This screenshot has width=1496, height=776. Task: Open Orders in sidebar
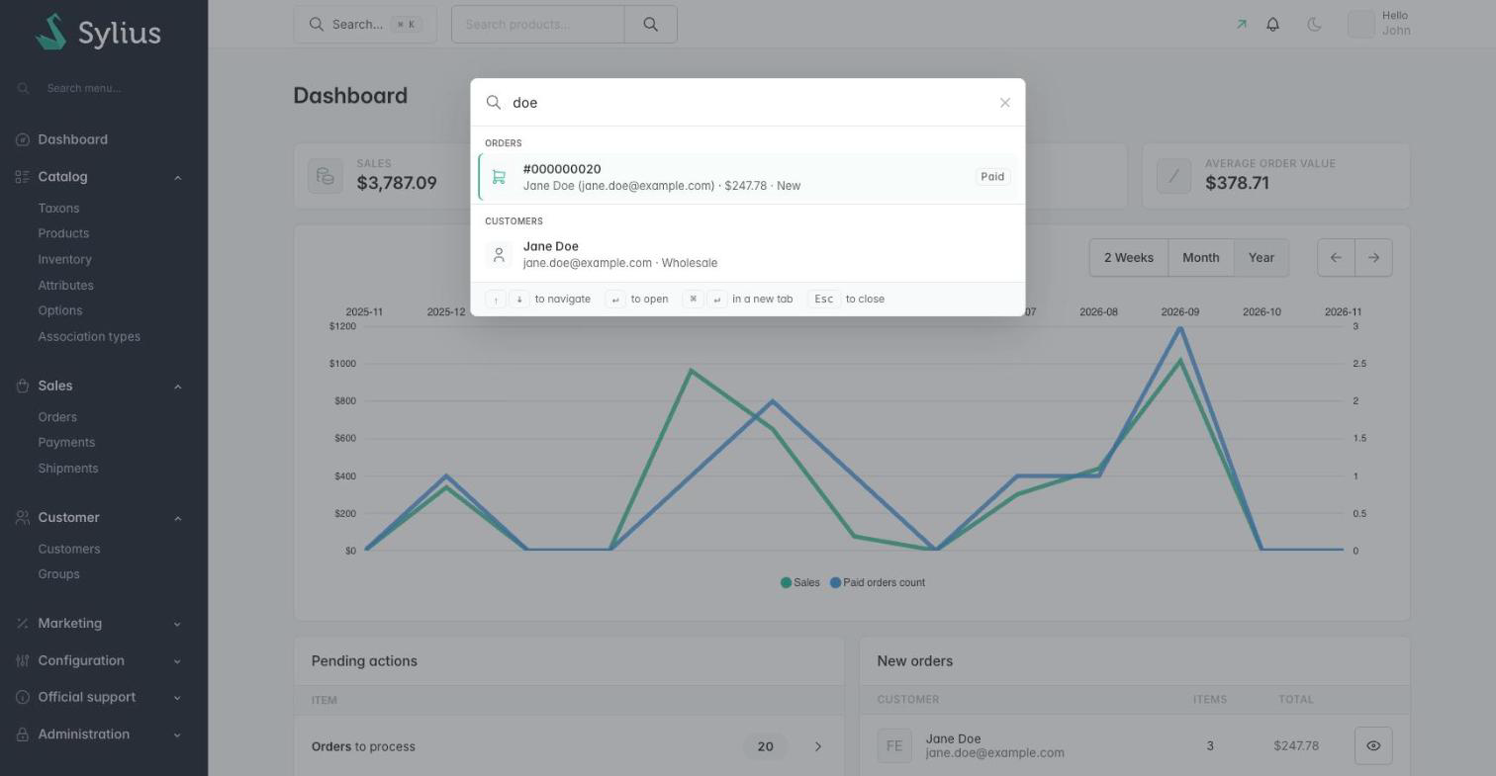(57, 417)
